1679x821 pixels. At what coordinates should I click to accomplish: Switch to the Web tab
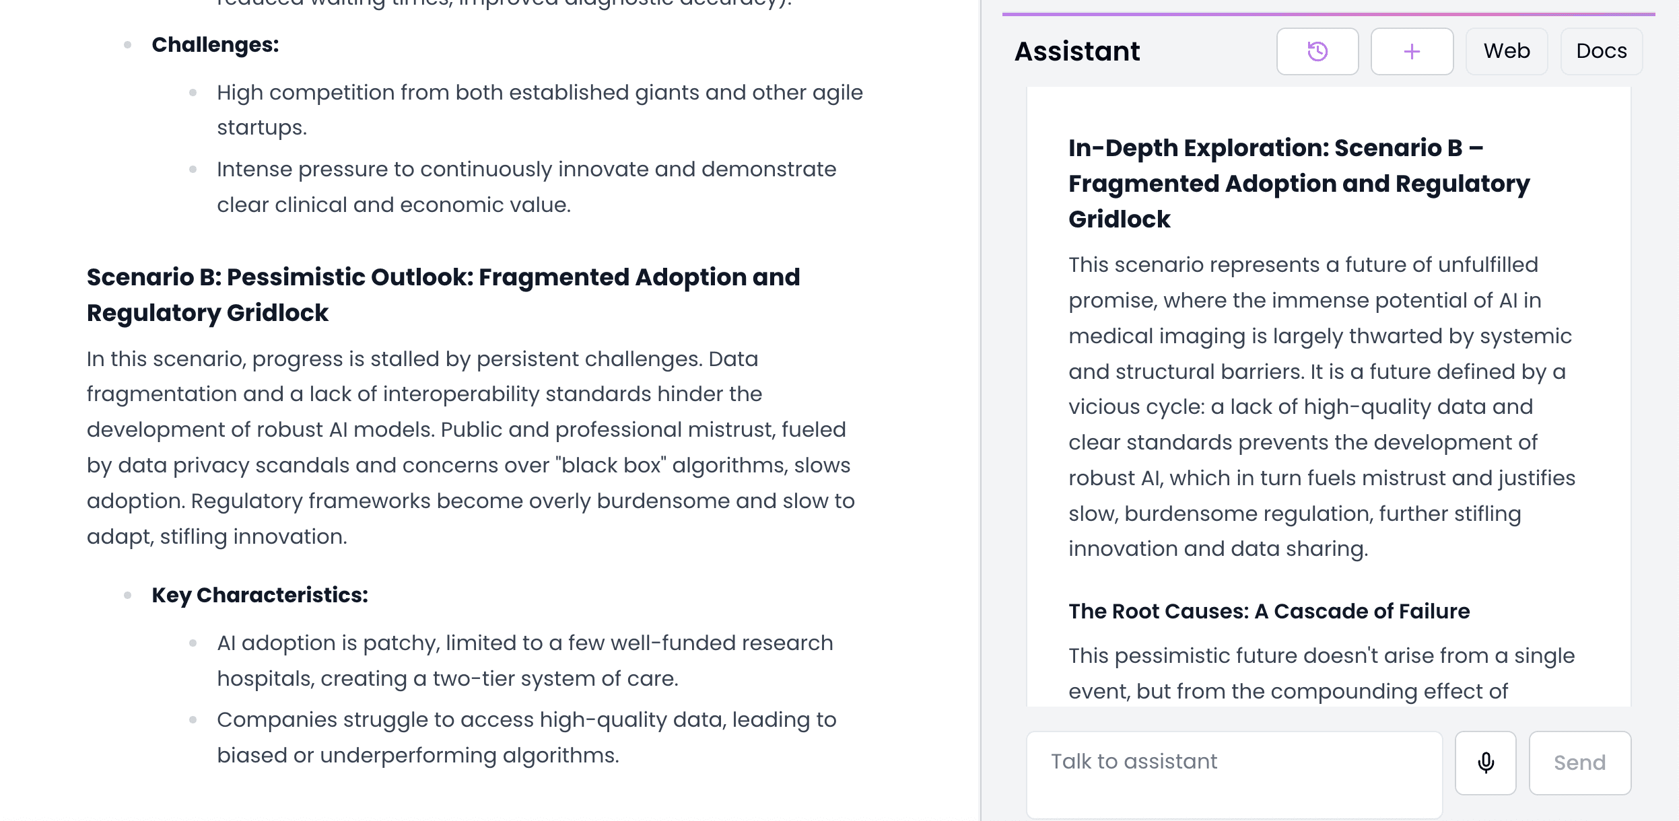[x=1507, y=51]
